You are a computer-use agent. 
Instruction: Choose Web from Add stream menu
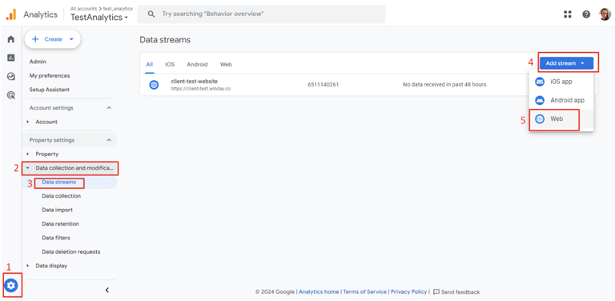pos(561,118)
